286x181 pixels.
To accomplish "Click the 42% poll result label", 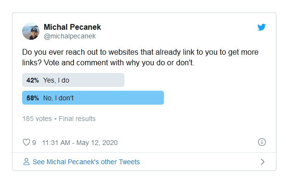I will click(x=33, y=80).
